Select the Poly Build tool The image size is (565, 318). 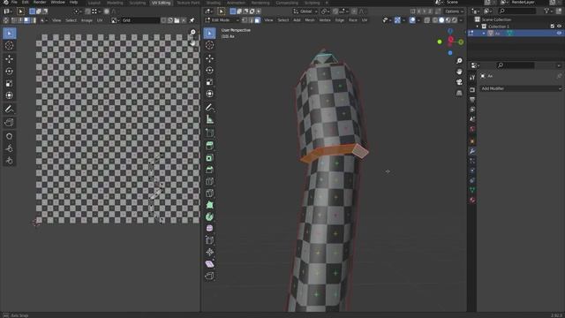(210, 205)
